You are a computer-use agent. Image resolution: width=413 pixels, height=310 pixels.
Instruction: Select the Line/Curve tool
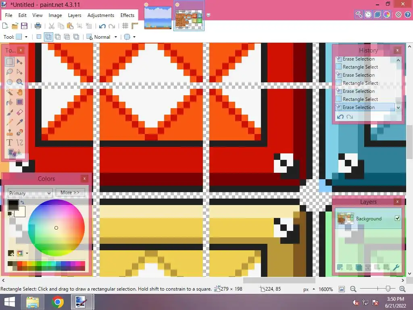tap(19, 142)
